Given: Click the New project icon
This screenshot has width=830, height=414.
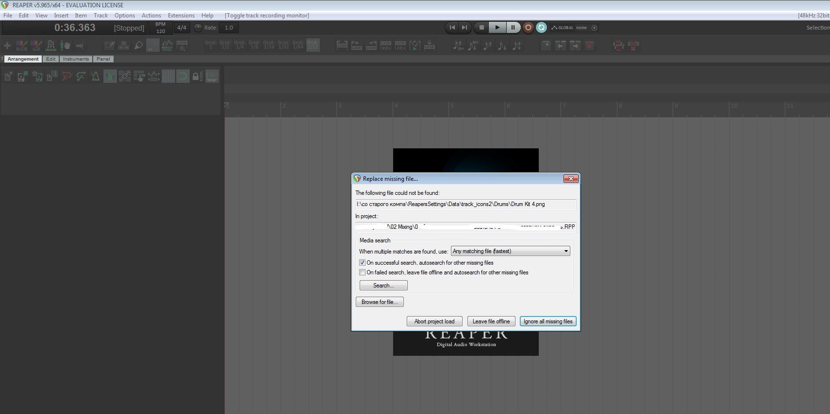Looking at the screenshot, I should click(x=8, y=76).
